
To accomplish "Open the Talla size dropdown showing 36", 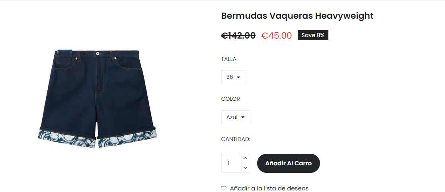I will (x=234, y=77).
